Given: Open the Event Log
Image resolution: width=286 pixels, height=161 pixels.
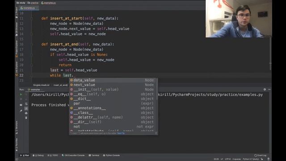Looking at the screenshot, I should [260, 155].
